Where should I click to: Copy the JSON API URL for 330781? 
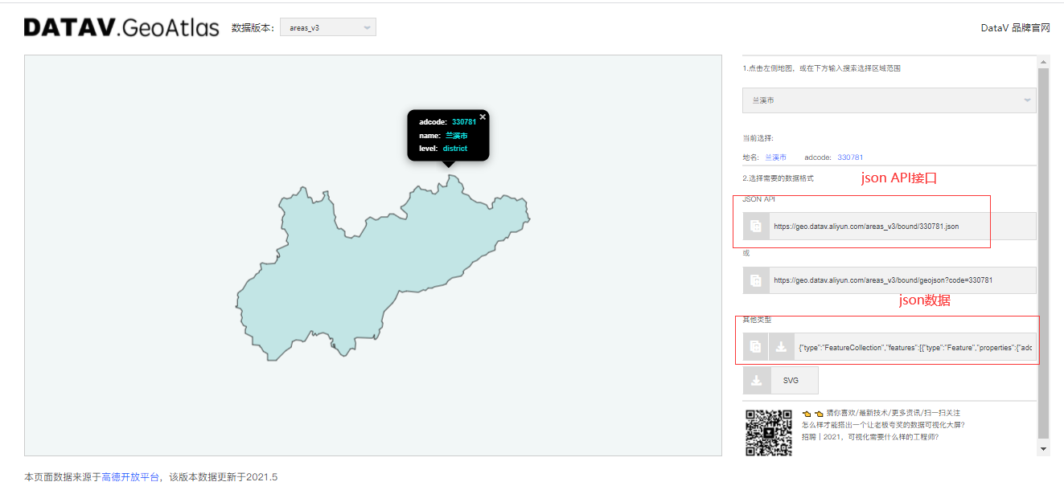tap(755, 226)
